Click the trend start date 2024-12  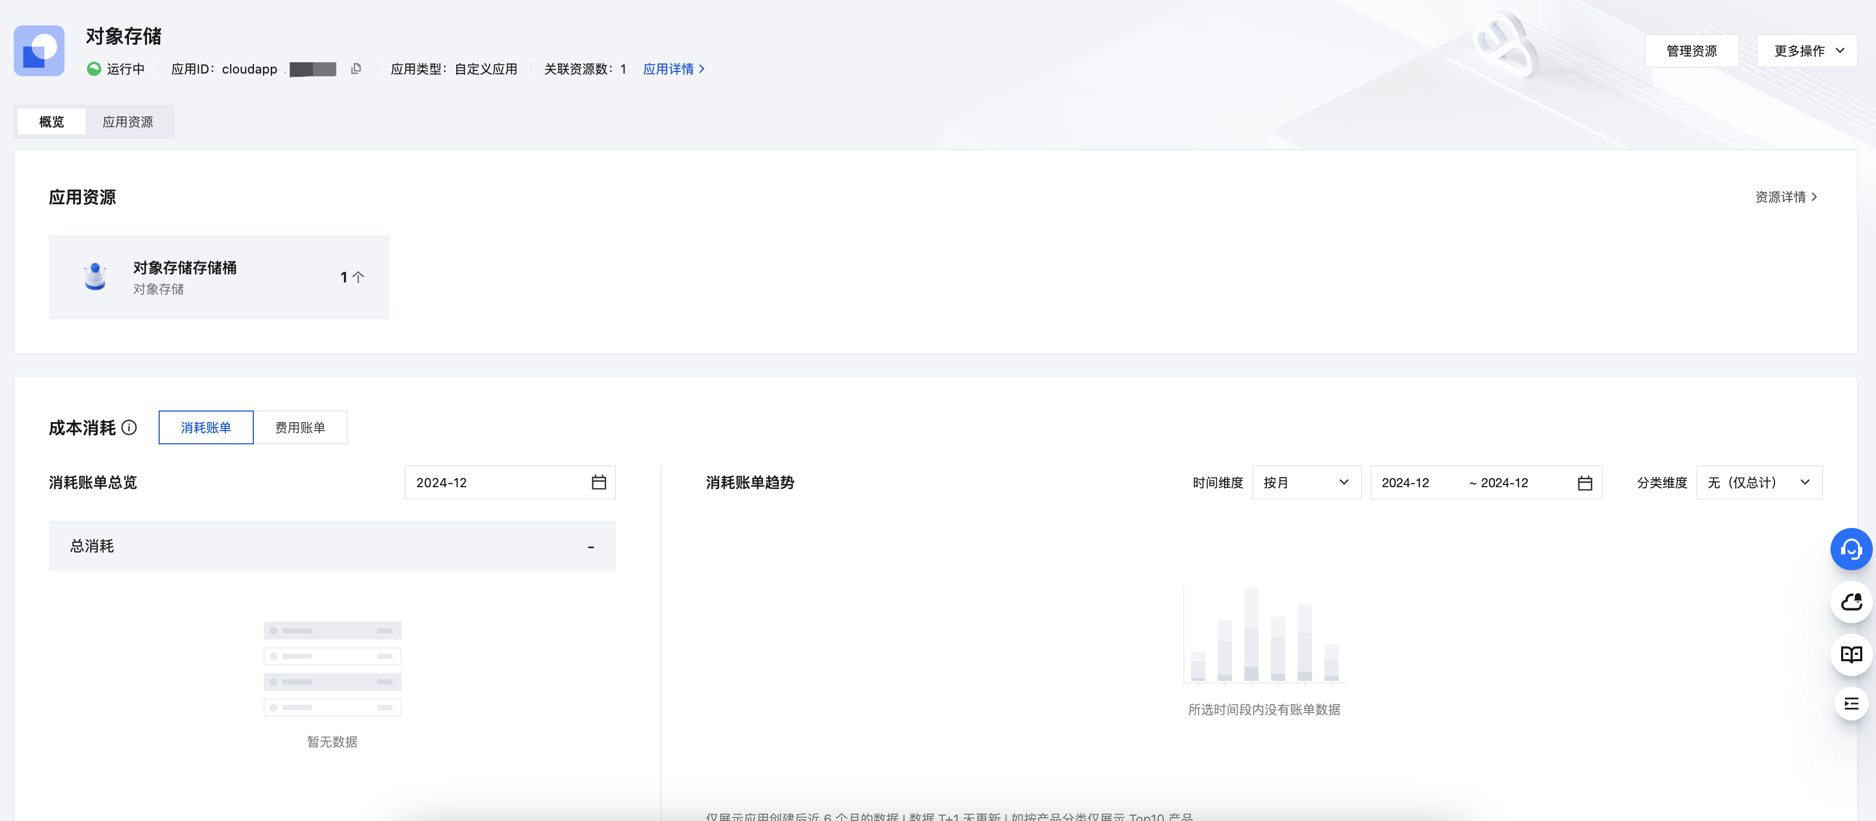[x=1405, y=483]
